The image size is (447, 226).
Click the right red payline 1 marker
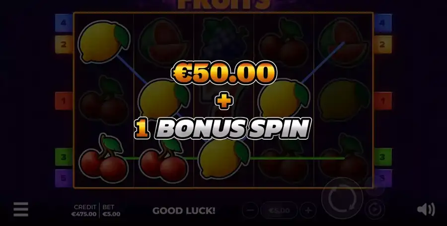click(383, 101)
